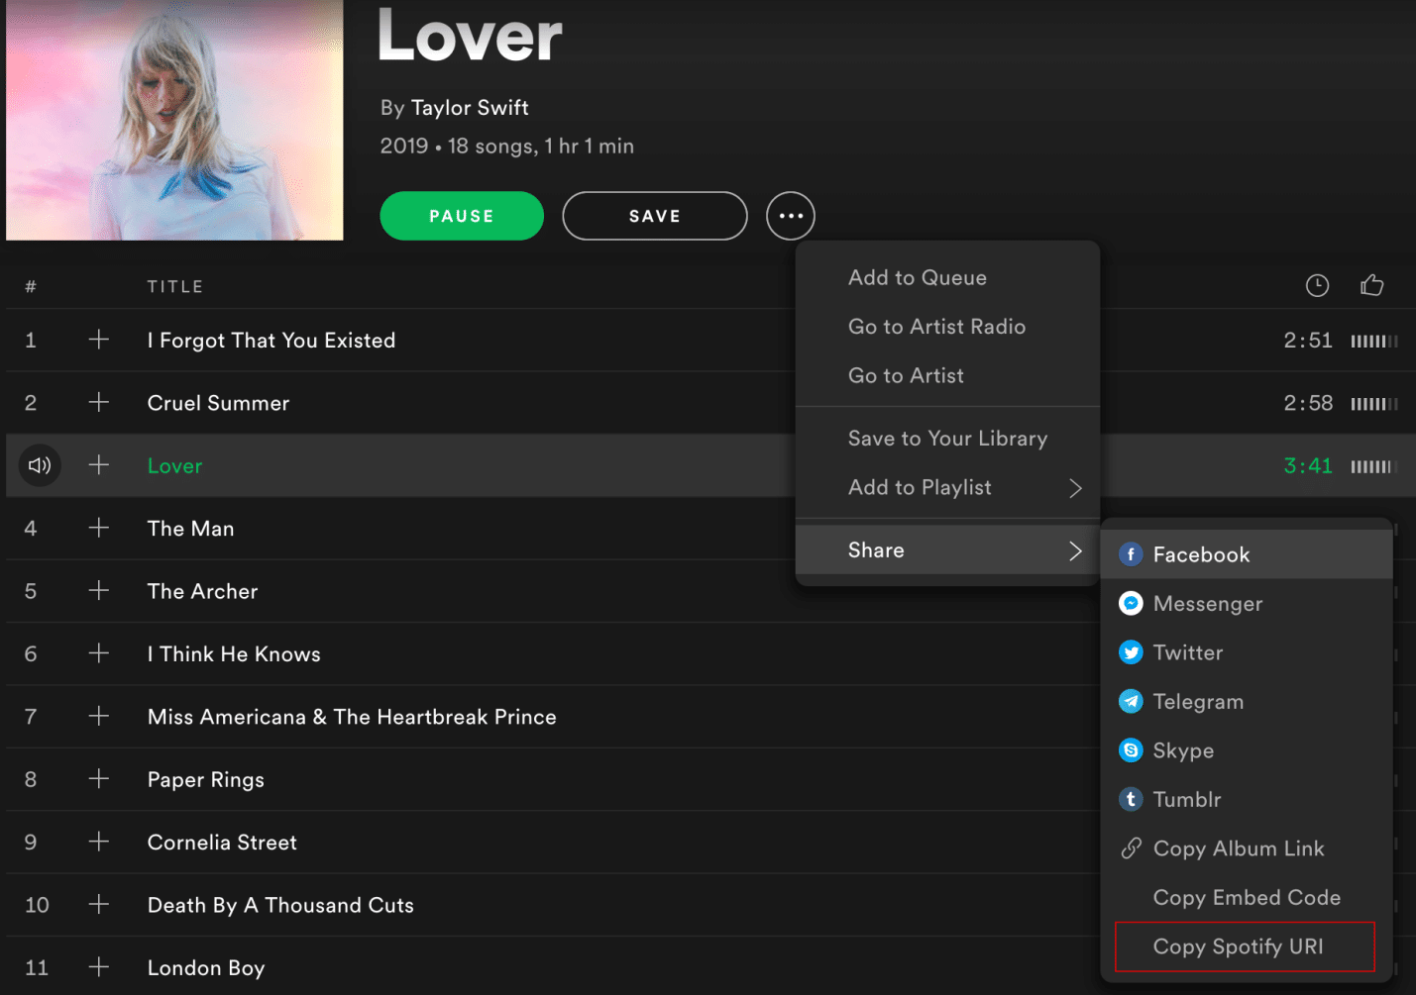1416x995 pixels.
Task: Choose Copy Album Link
Action: point(1247,848)
